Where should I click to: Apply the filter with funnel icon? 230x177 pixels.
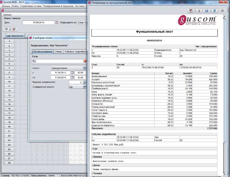(6, 29)
